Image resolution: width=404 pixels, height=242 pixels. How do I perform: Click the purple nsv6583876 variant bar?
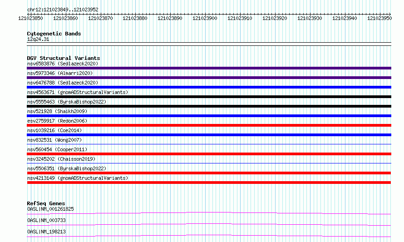(x=209, y=68)
